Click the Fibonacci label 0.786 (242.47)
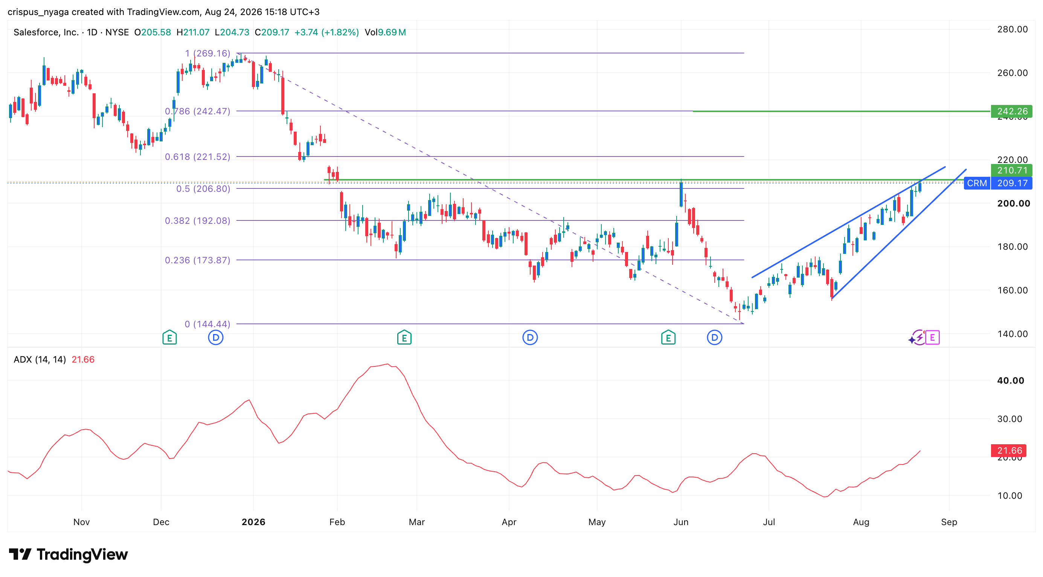Viewport: 1043px width, 577px height. 198,111
